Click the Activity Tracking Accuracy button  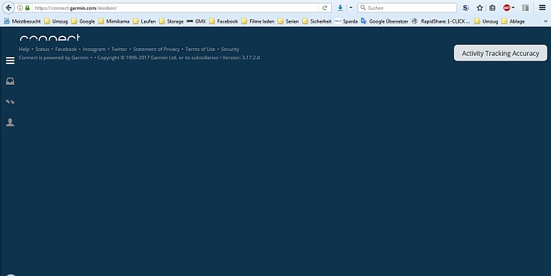coord(500,53)
